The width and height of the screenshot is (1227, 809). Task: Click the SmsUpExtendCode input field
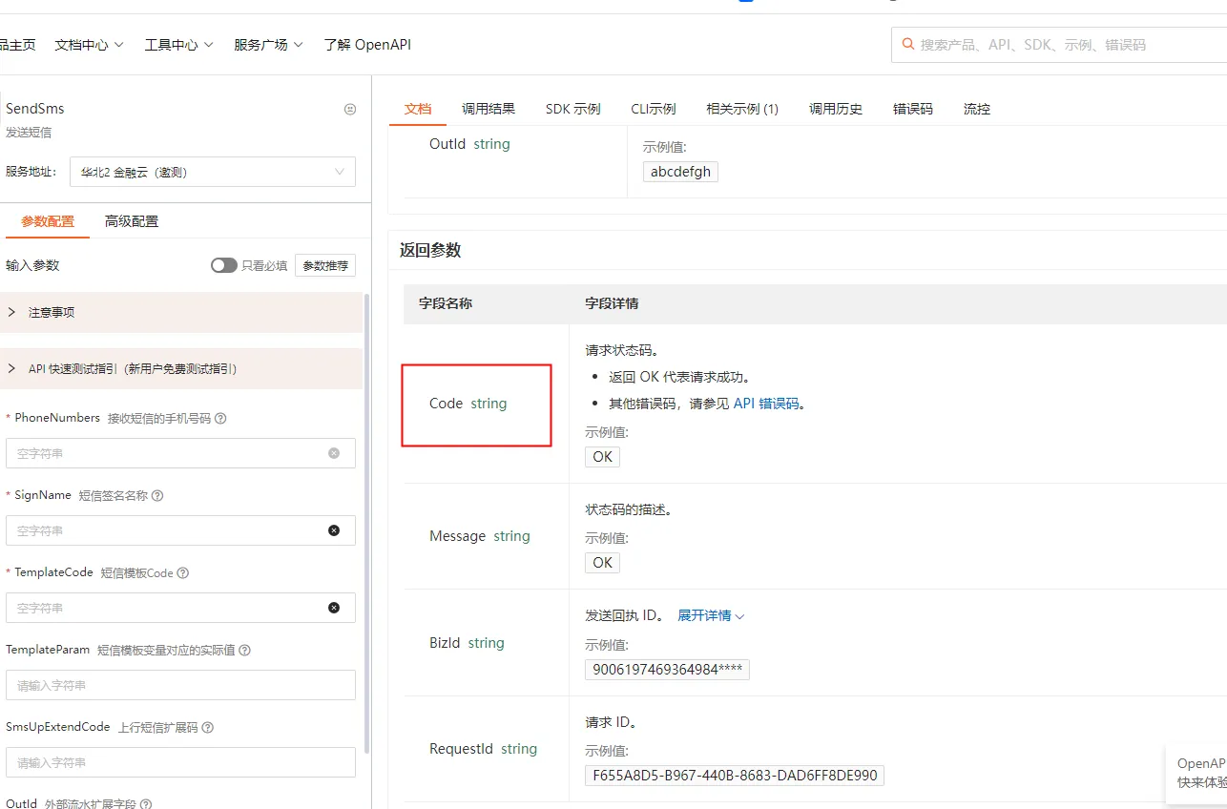(x=180, y=762)
